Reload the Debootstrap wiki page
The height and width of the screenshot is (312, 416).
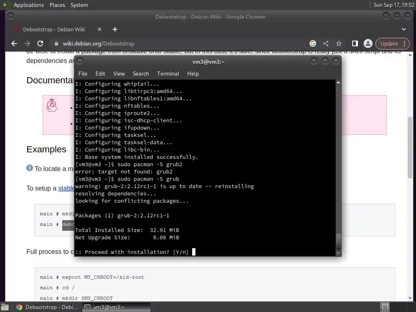coord(40,43)
